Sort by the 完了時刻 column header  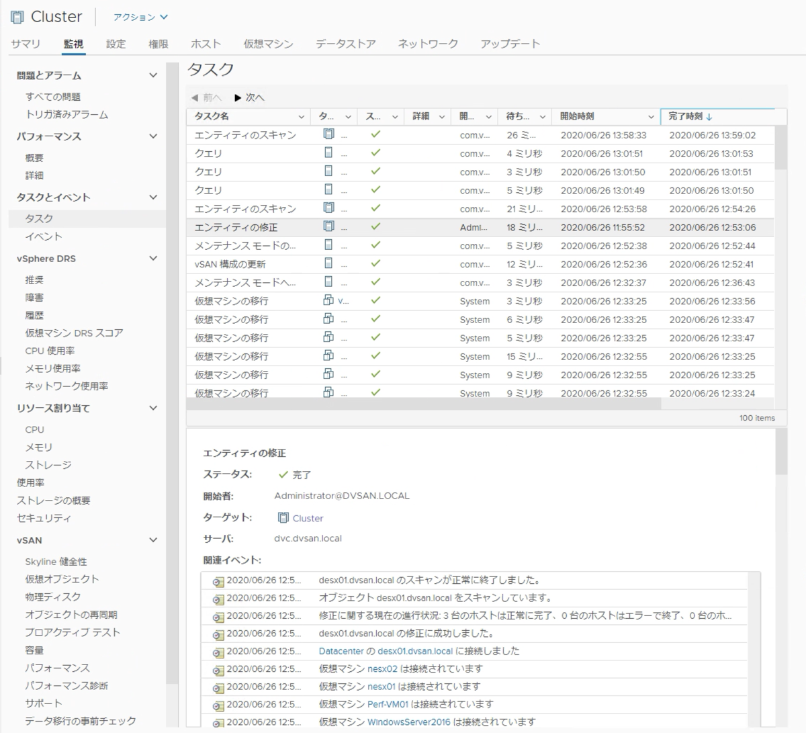click(x=685, y=116)
